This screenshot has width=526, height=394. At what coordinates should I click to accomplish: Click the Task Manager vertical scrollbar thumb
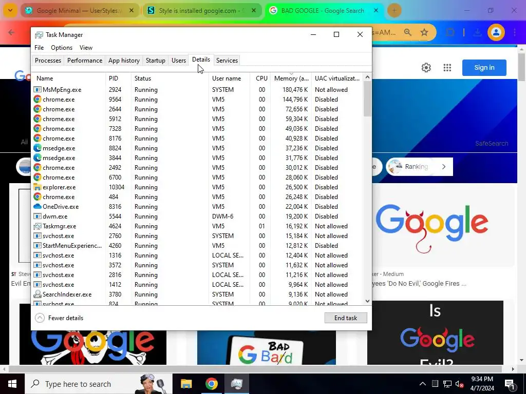367,99
